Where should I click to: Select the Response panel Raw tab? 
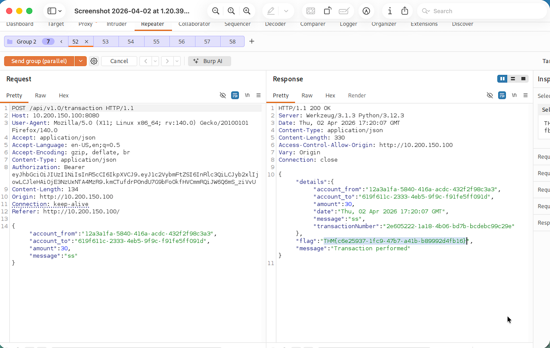tap(307, 95)
